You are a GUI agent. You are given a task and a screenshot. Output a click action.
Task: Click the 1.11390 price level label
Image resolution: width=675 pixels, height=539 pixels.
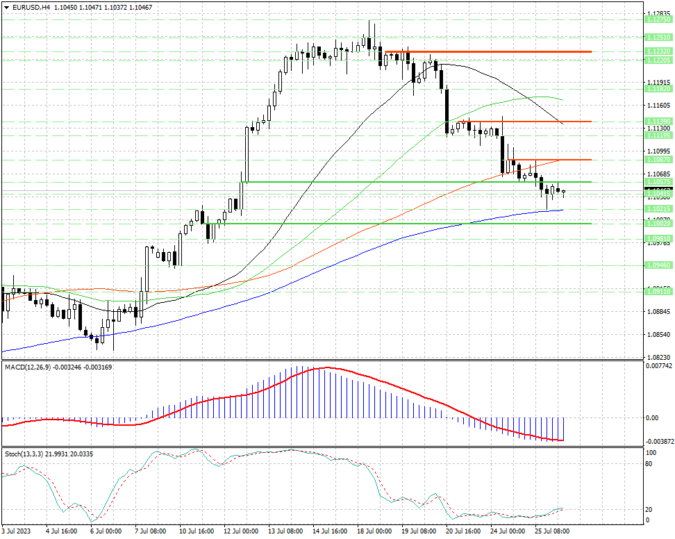pyautogui.click(x=658, y=122)
